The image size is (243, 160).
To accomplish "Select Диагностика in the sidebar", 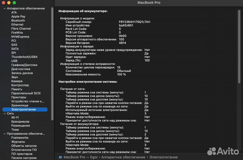I will (x=21, y=69).
